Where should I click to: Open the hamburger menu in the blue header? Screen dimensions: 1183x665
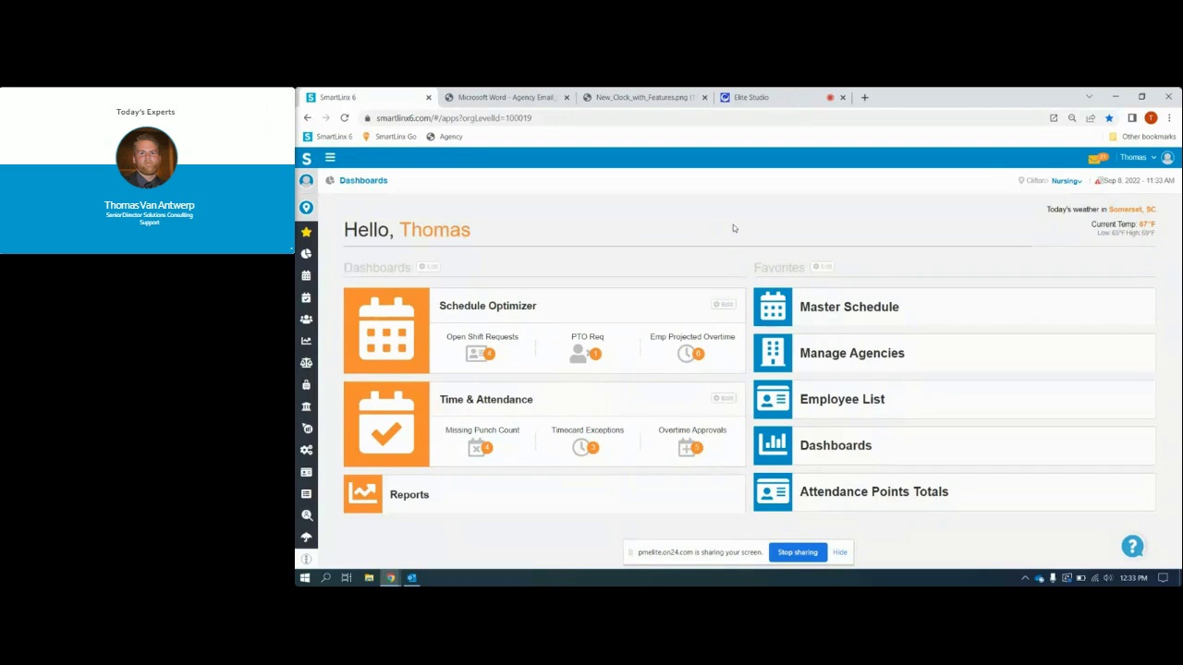coord(330,158)
